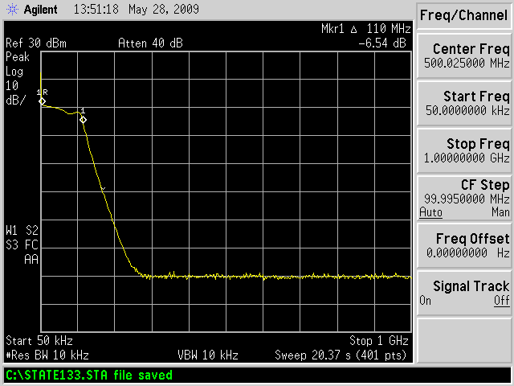Click the 10 dB/ scale label
This screenshot has width=514, height=386.
(x=15, y=93)
